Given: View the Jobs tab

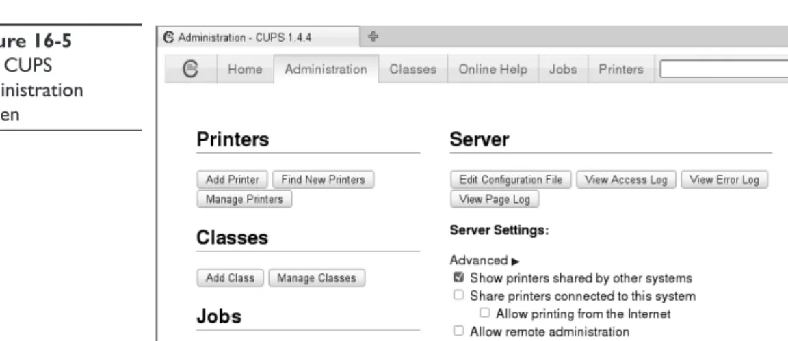Looking at the screenshot, I should 563,69.
